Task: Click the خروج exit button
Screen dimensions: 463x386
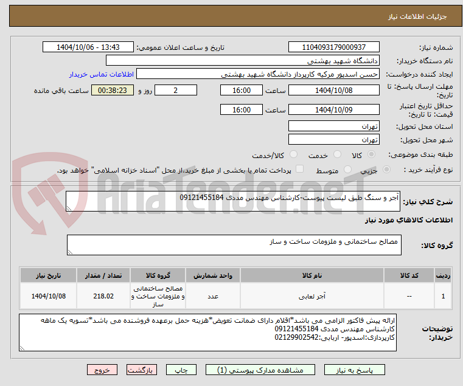Action: pos(102,370)
